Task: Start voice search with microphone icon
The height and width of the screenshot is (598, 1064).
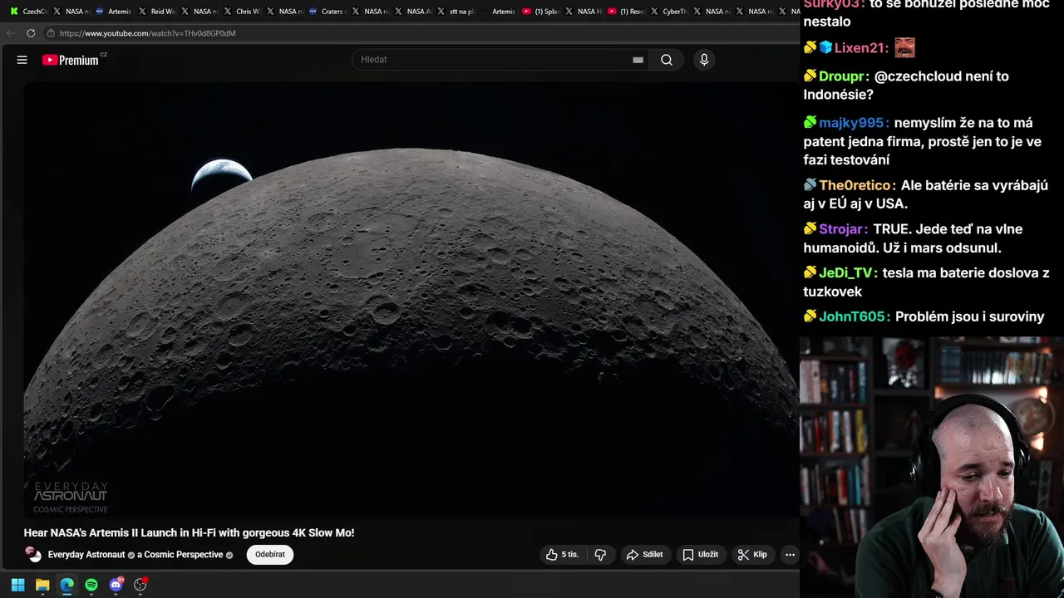Action: click(x=704, y=60)
